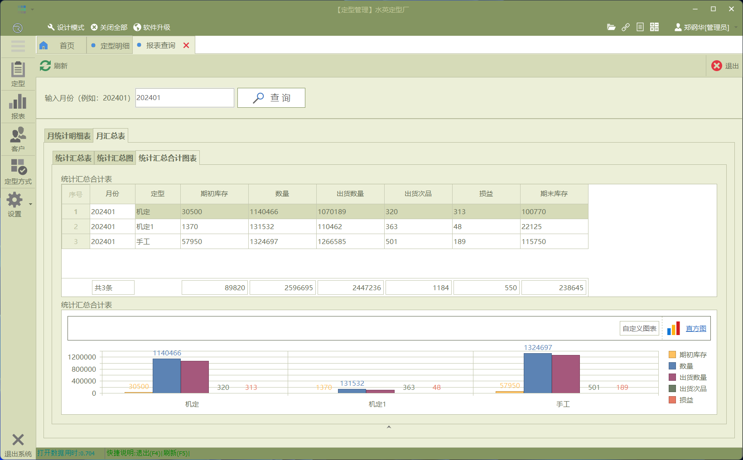Click the 期末库存 column header
Viewport: 743px width, 460px height.
[x=554, y=194]
